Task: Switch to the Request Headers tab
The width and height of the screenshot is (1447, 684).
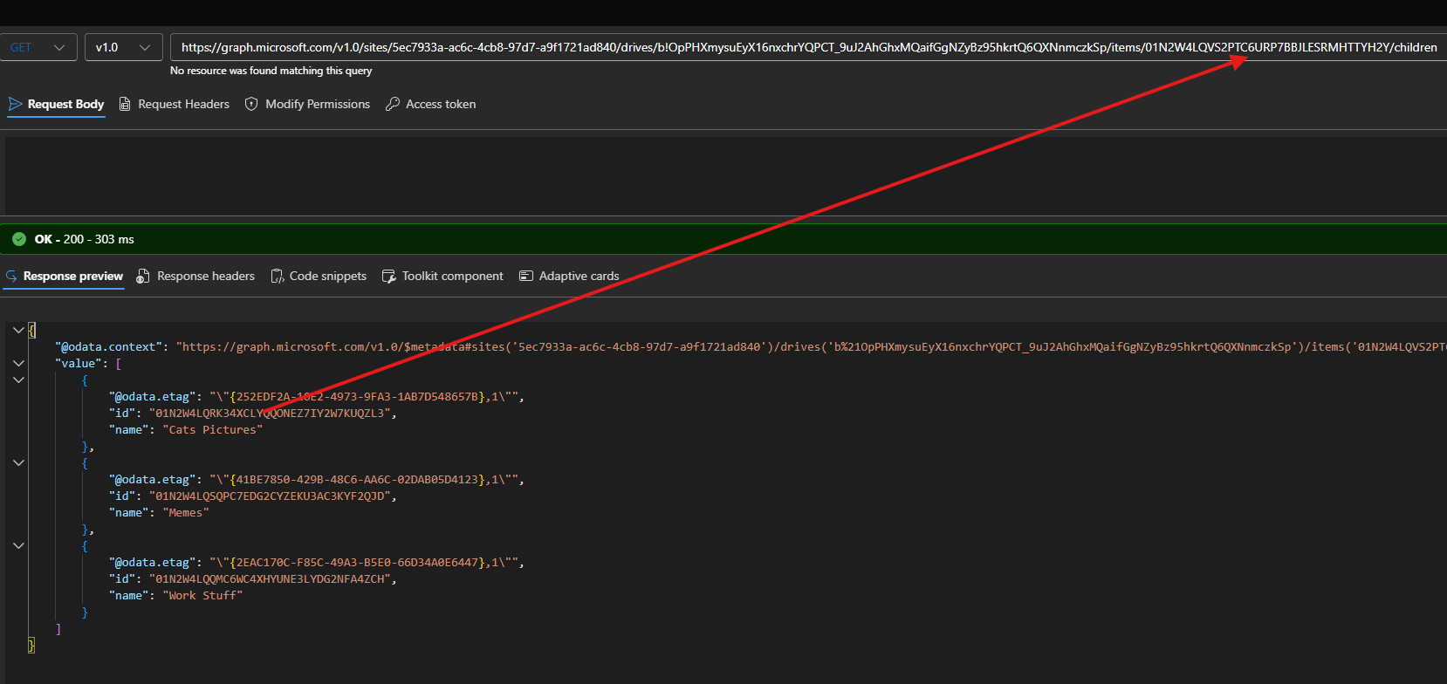Action: pyautogui.click(x=183, y=104)
